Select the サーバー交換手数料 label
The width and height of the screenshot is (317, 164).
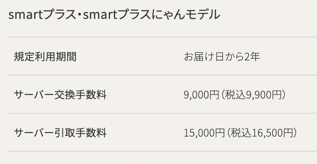(x=60, y=95)
